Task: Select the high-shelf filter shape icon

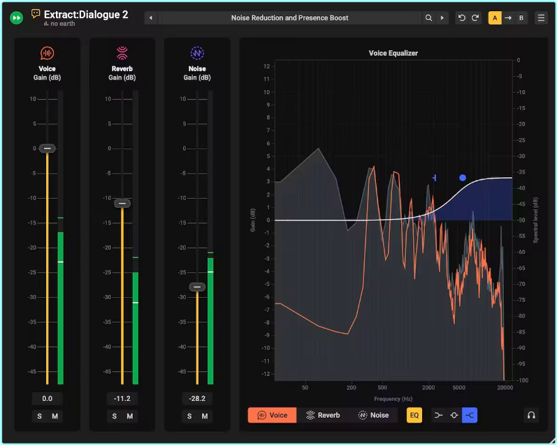Action: pos(470,416)
